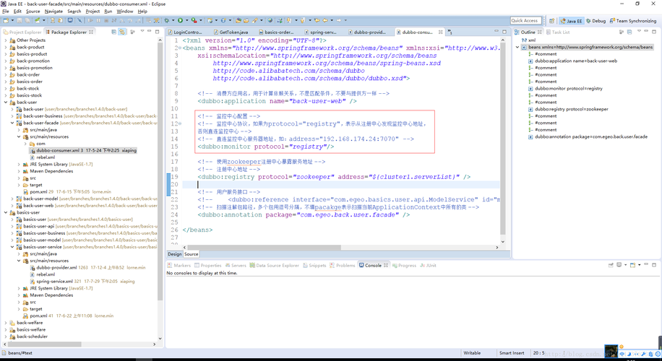Switch to the Project Explorer tab

(x=22, y=32)
